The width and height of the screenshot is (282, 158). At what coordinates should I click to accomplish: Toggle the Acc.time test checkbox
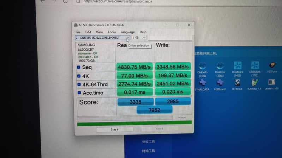pyautogui.click(x=79, y=93)
